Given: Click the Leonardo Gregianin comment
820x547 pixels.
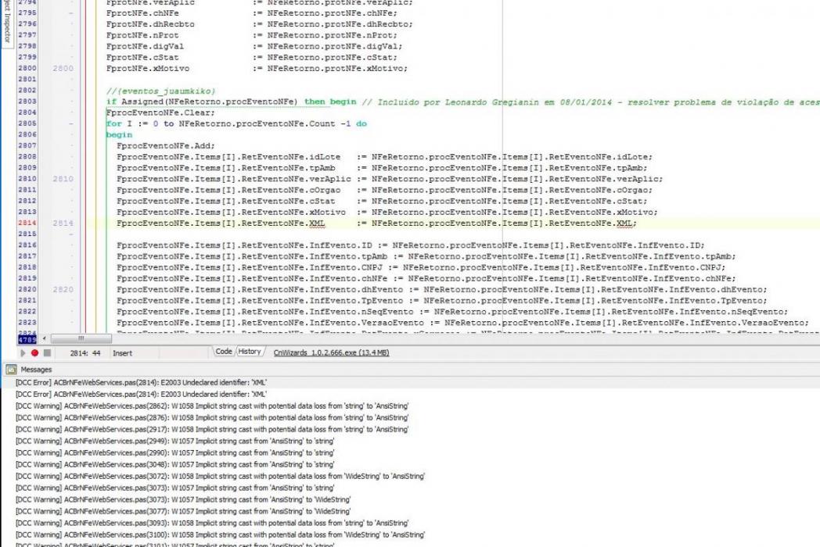Looking at the screenshot, I should (591, 102).
